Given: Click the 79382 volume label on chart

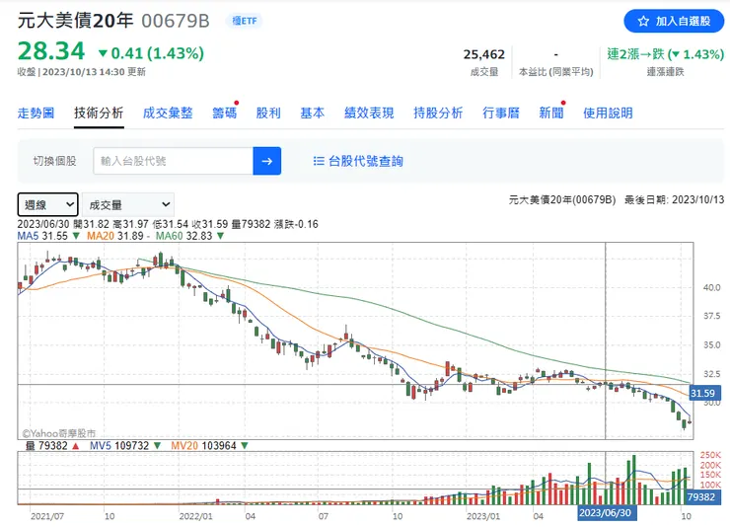Looking at the screenshot, I should coord(701,496).
